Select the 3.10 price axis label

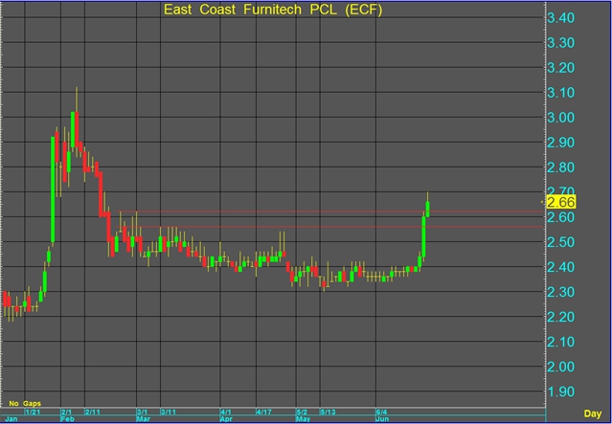point(560,93)
